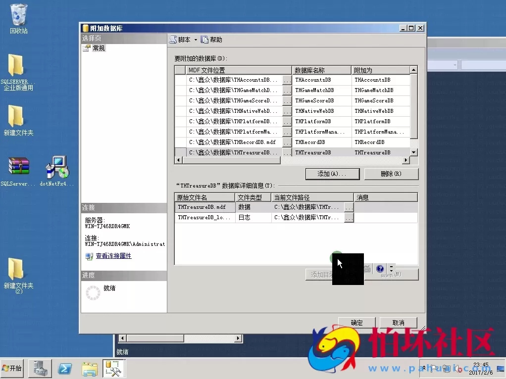This screenshot has width=506, height=379.
Task: Browse for THAccountsDB MDF file location
Action: pos(287,80)
